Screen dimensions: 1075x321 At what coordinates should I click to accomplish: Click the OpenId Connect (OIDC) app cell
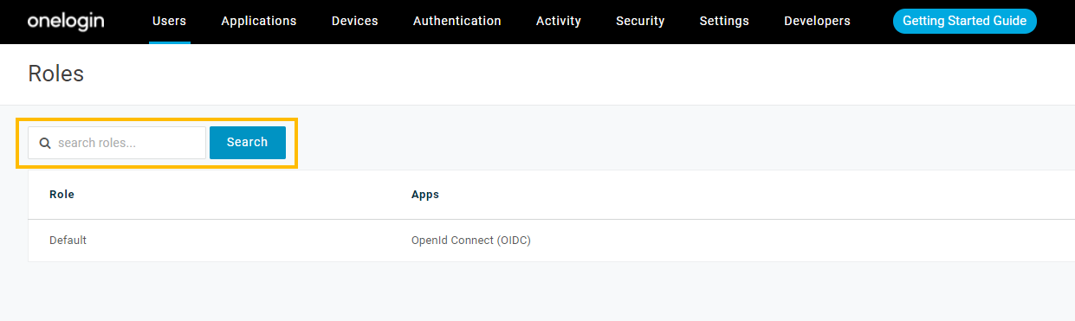coord(471,241)
